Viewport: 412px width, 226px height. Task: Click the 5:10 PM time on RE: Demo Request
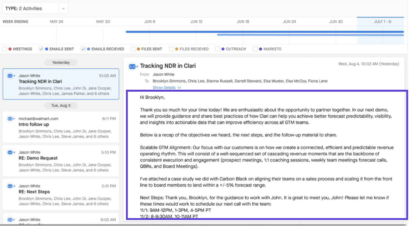click(x=109, y=152)
